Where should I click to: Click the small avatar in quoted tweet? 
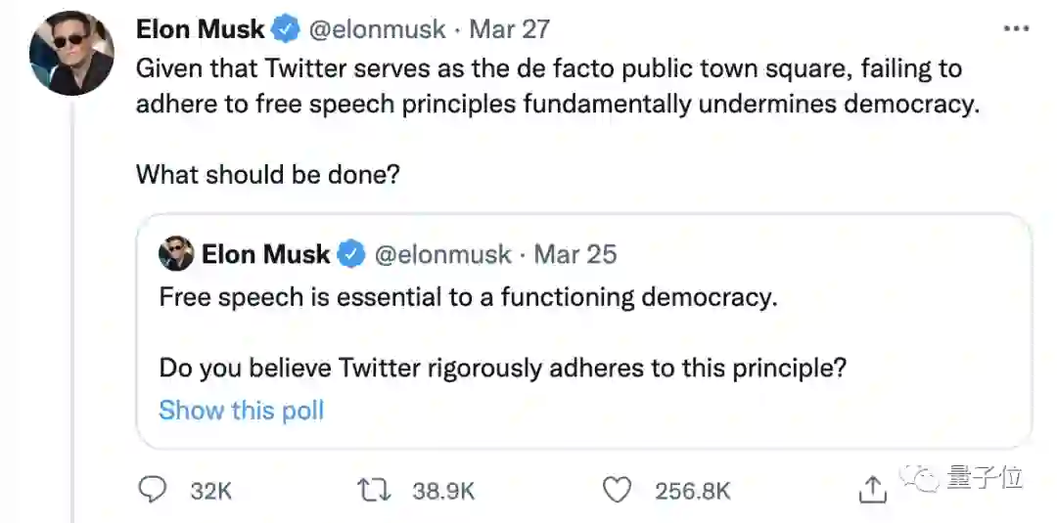click(176, 255)
